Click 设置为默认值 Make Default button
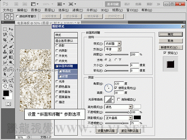 point(106,131)
